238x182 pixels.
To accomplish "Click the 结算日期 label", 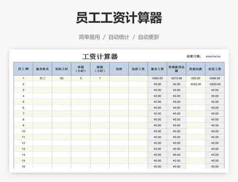I will click(x=194, y=57).
